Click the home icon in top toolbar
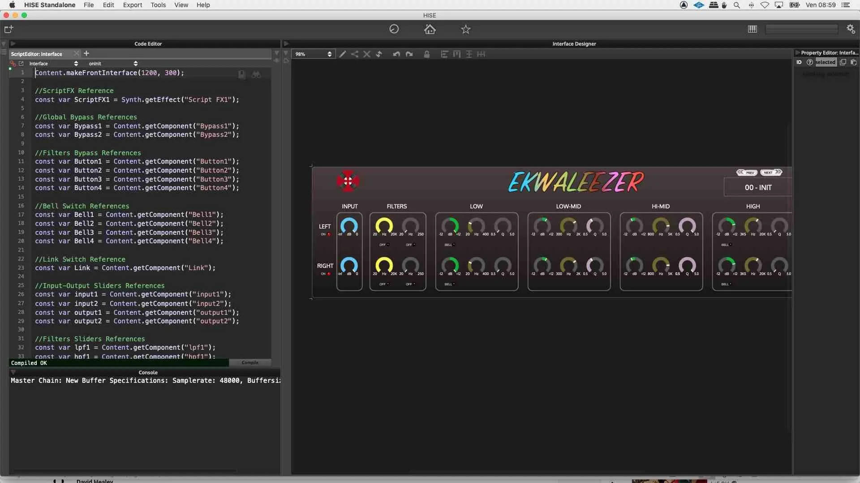860x483 pixels. pos(430,30)
